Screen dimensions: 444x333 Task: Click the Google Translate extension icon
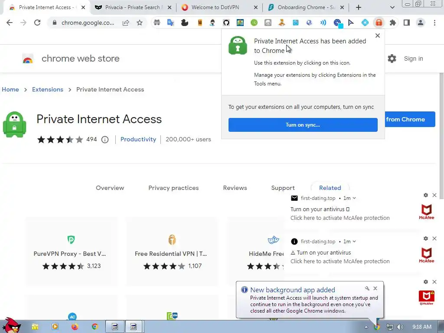tap(170, 23)
